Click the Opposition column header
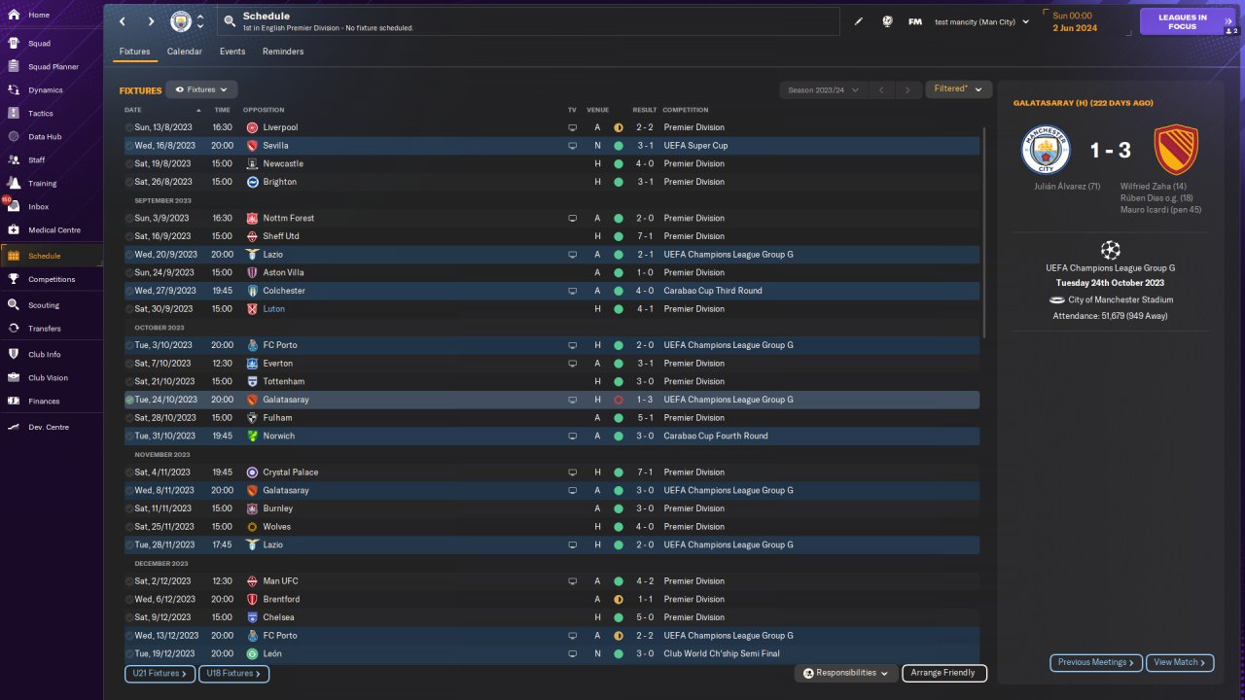The image size is (1245, 700). point(264,110)
